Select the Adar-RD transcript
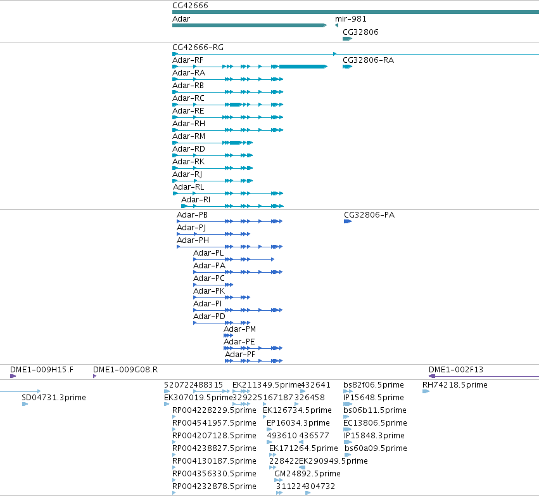 click(x=212, y=155)
